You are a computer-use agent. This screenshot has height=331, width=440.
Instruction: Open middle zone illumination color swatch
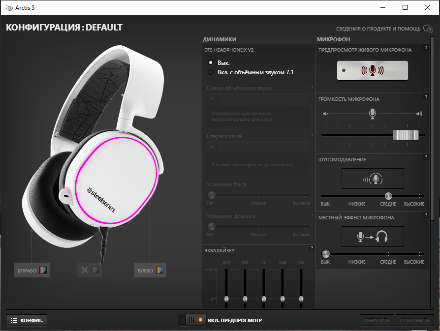click(95, 271)
